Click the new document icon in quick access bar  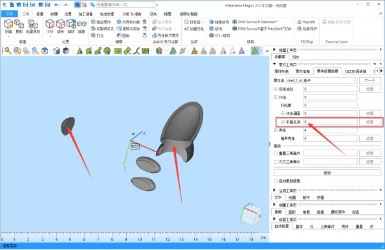tap(12, 5)
